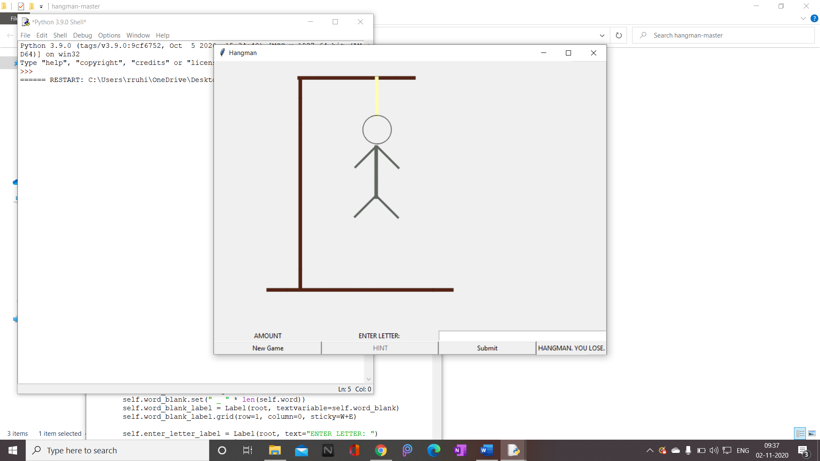This screenshot has width=820, height=461.
Task: Expand hidden system tray icons
Action: coord(649,450)
